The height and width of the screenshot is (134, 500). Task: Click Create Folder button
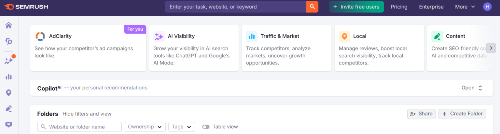pos(462,114)
